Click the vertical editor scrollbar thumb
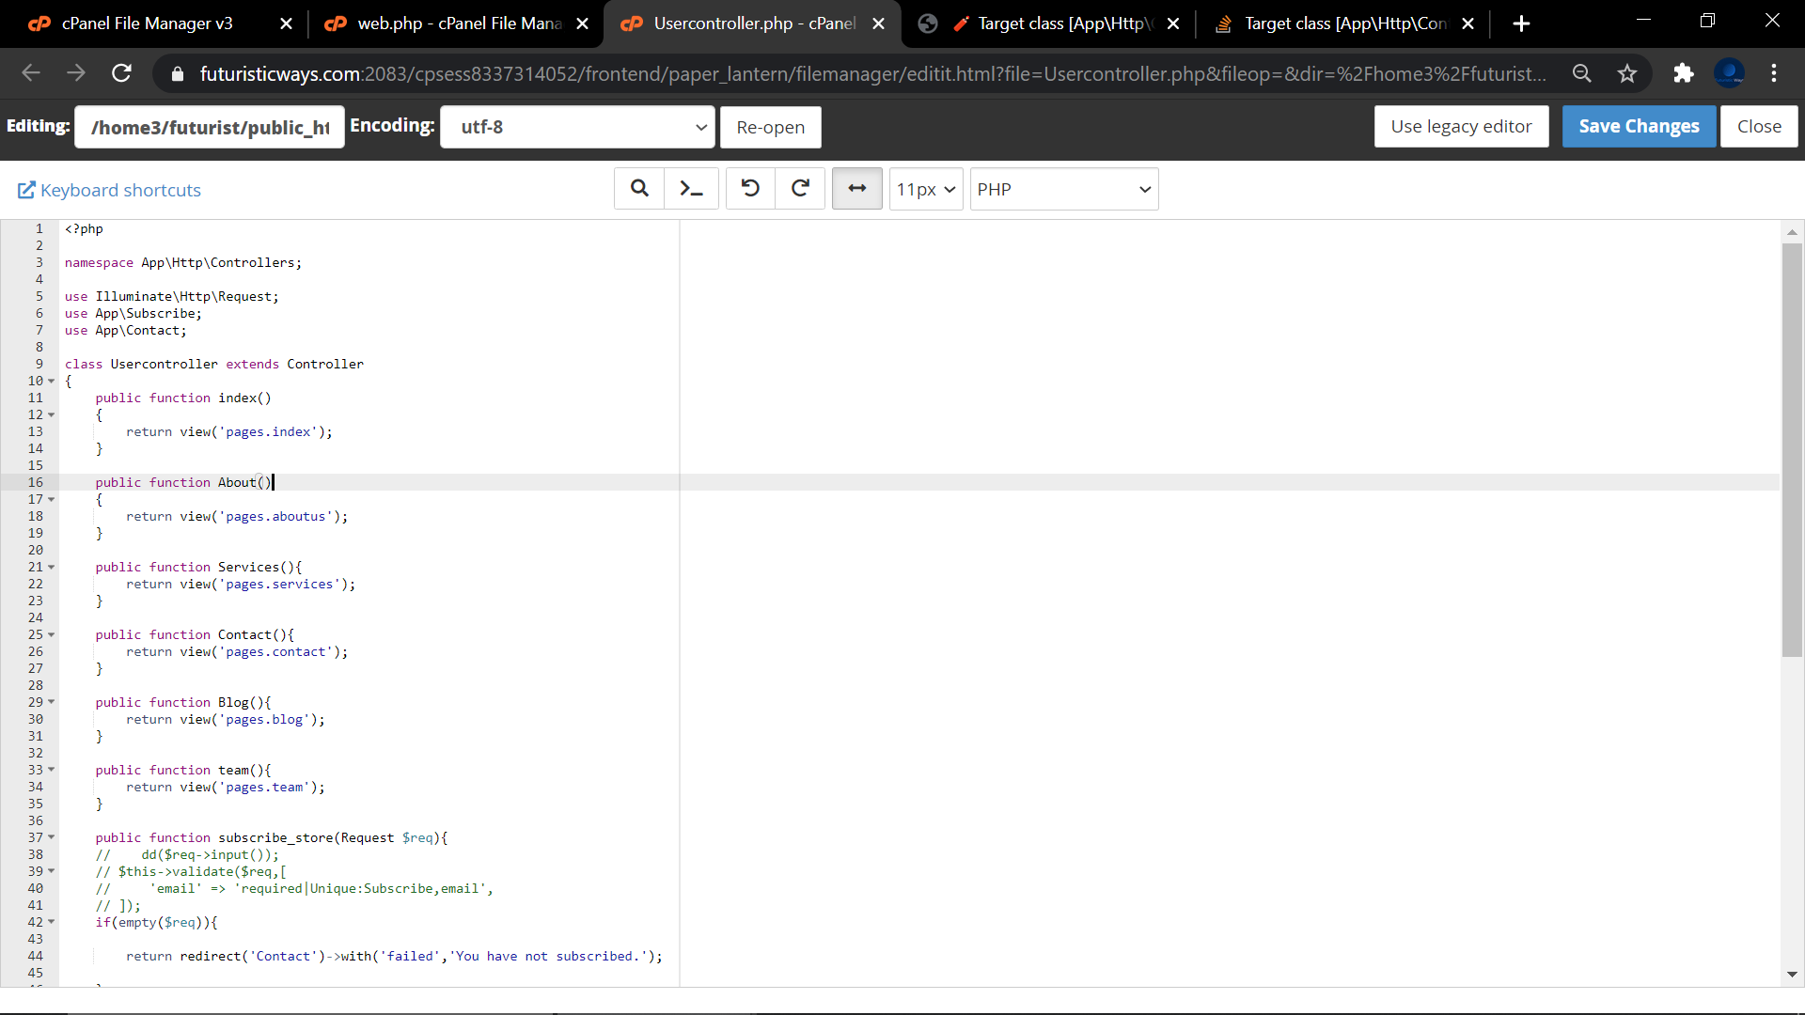The image size is (1805, 1015). (1792, 449)
